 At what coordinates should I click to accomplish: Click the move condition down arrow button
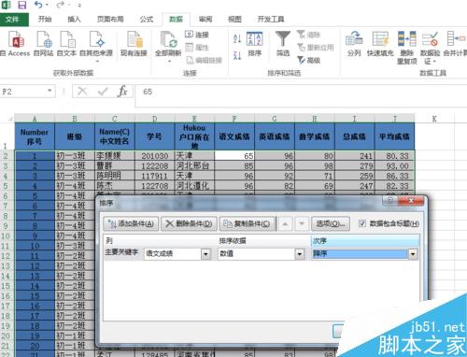click(x=302, y=223)
